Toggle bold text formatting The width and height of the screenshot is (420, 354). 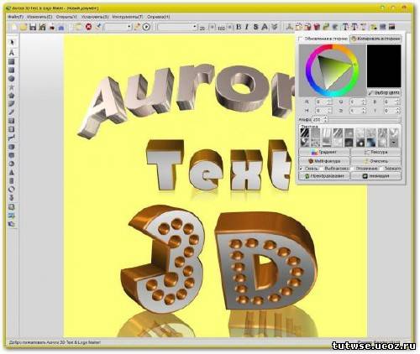(239, 27)
